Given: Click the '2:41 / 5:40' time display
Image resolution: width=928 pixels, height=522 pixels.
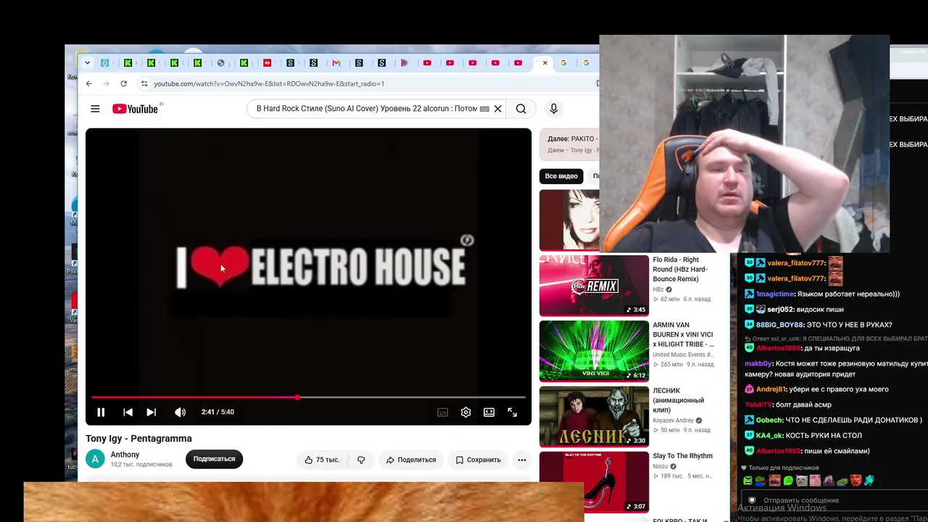Looking at the screenshot, I should point(217,412).
